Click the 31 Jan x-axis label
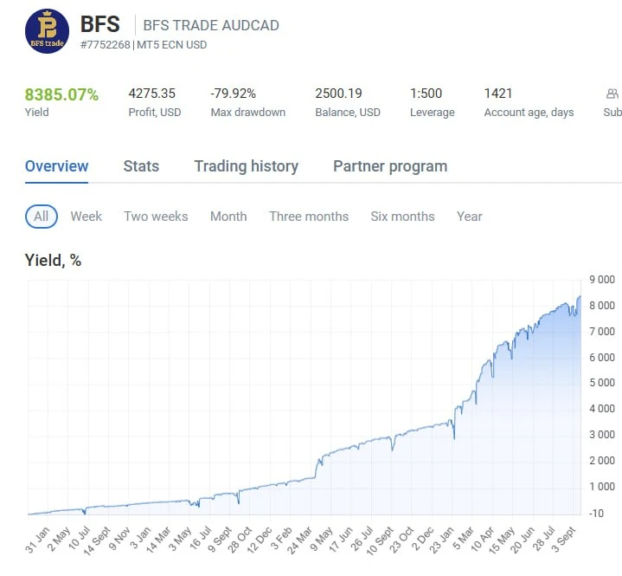The image size is (622, 576). point(37,540)
